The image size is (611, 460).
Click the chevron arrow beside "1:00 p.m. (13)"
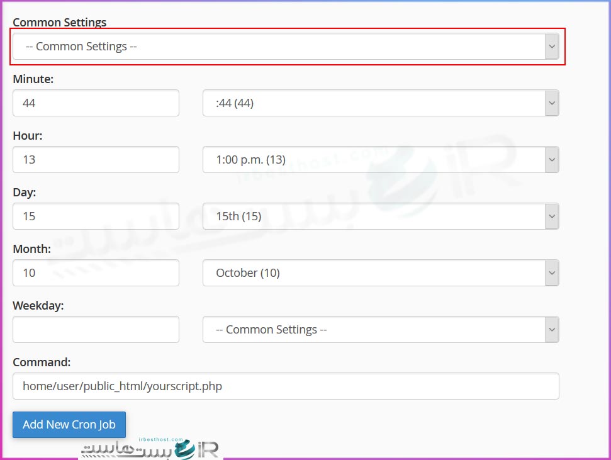click(x=552, y=159)
